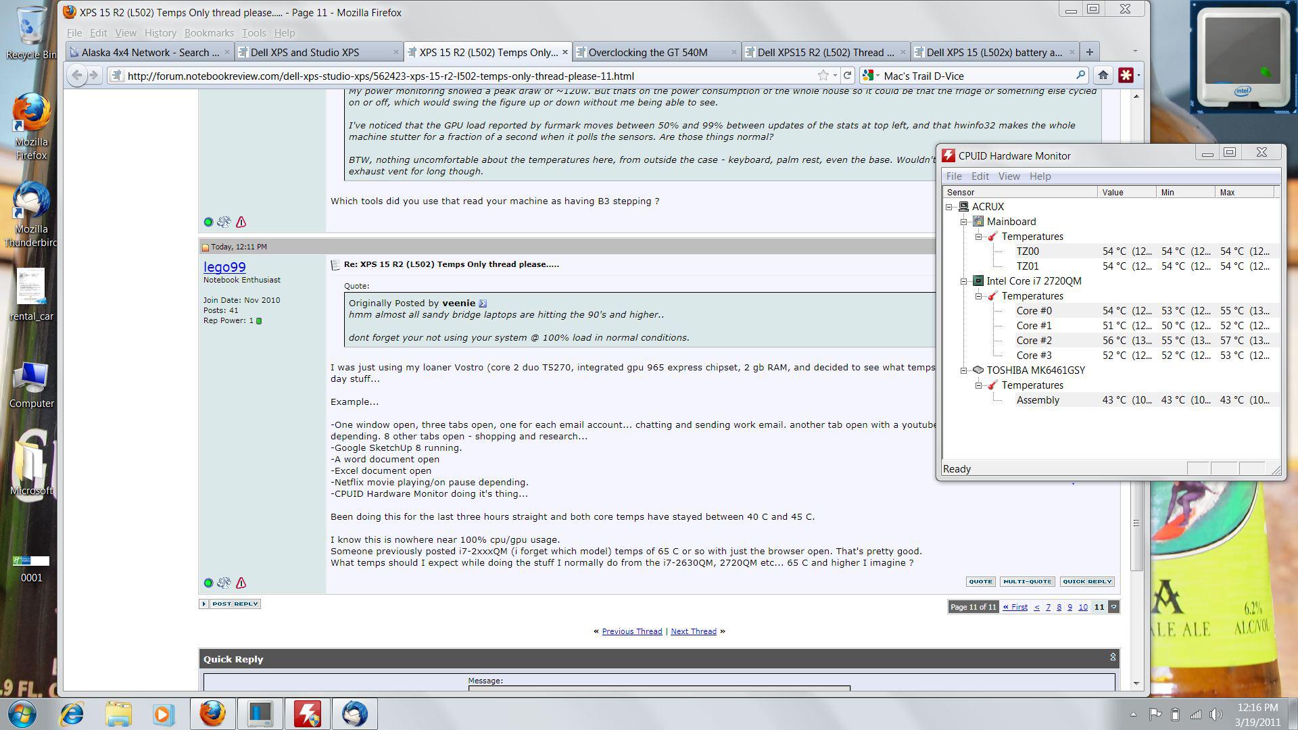Collapse ACRUX tree node

tap(949, 207)
